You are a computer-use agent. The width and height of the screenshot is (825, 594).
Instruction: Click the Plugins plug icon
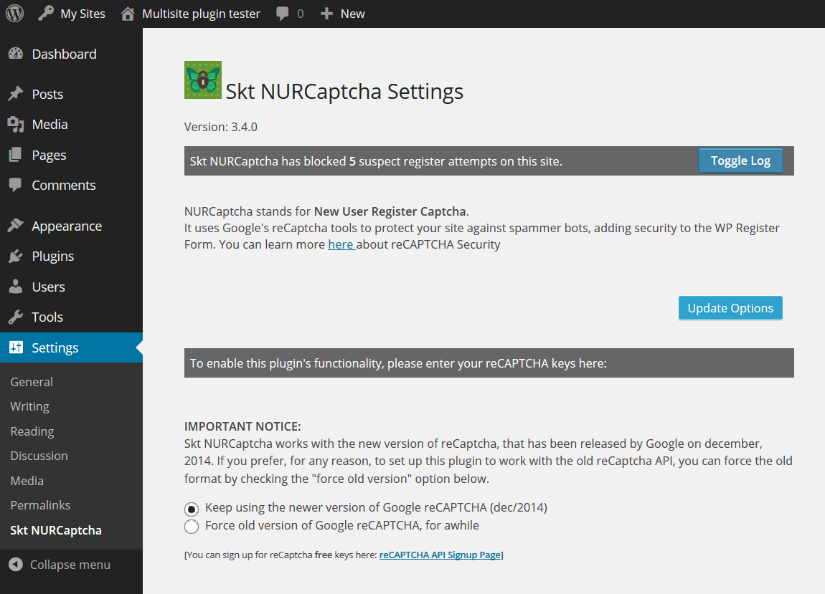(x=16, y=256)
